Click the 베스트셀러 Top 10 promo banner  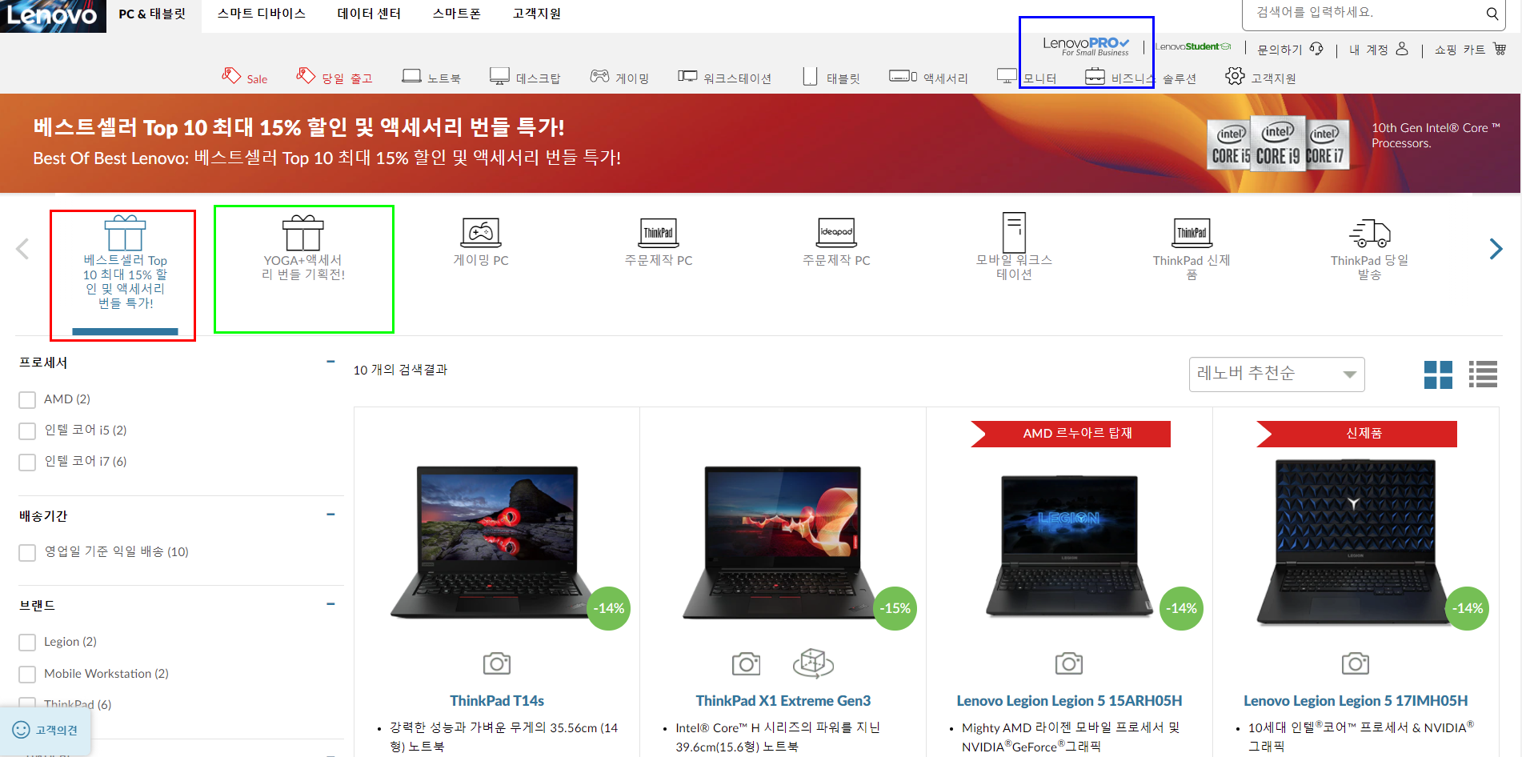coord(760,143)
